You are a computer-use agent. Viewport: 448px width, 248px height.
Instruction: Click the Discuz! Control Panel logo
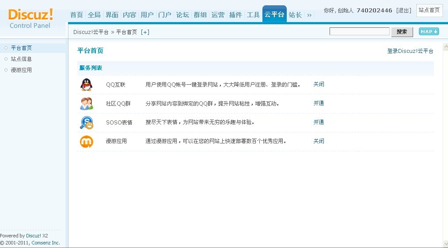click(30, 19)
